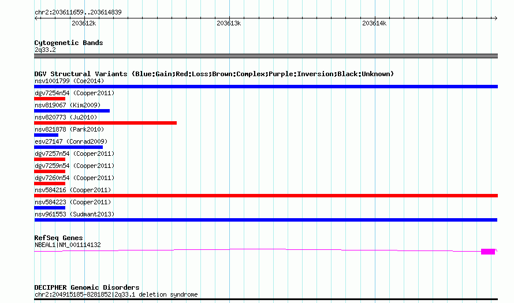The height and width of the screenshot is (303, 514).
Task: Open the nsv1001799 (Coe2014) variant label
Action: (x=69, y=81)
